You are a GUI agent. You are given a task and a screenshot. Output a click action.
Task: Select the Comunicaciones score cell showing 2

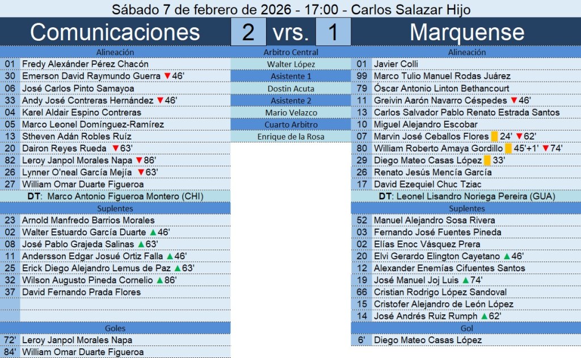pyautogui.click(x=248, y=32)
